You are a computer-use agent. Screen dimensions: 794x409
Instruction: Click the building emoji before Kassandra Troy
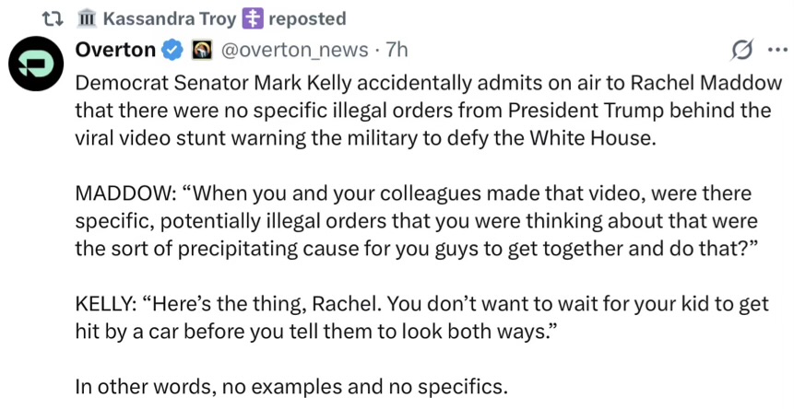(87, 18)
